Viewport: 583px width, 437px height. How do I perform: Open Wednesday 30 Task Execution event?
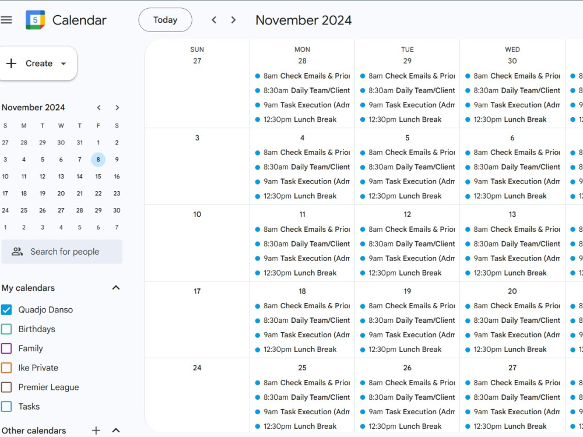(512, 105)
